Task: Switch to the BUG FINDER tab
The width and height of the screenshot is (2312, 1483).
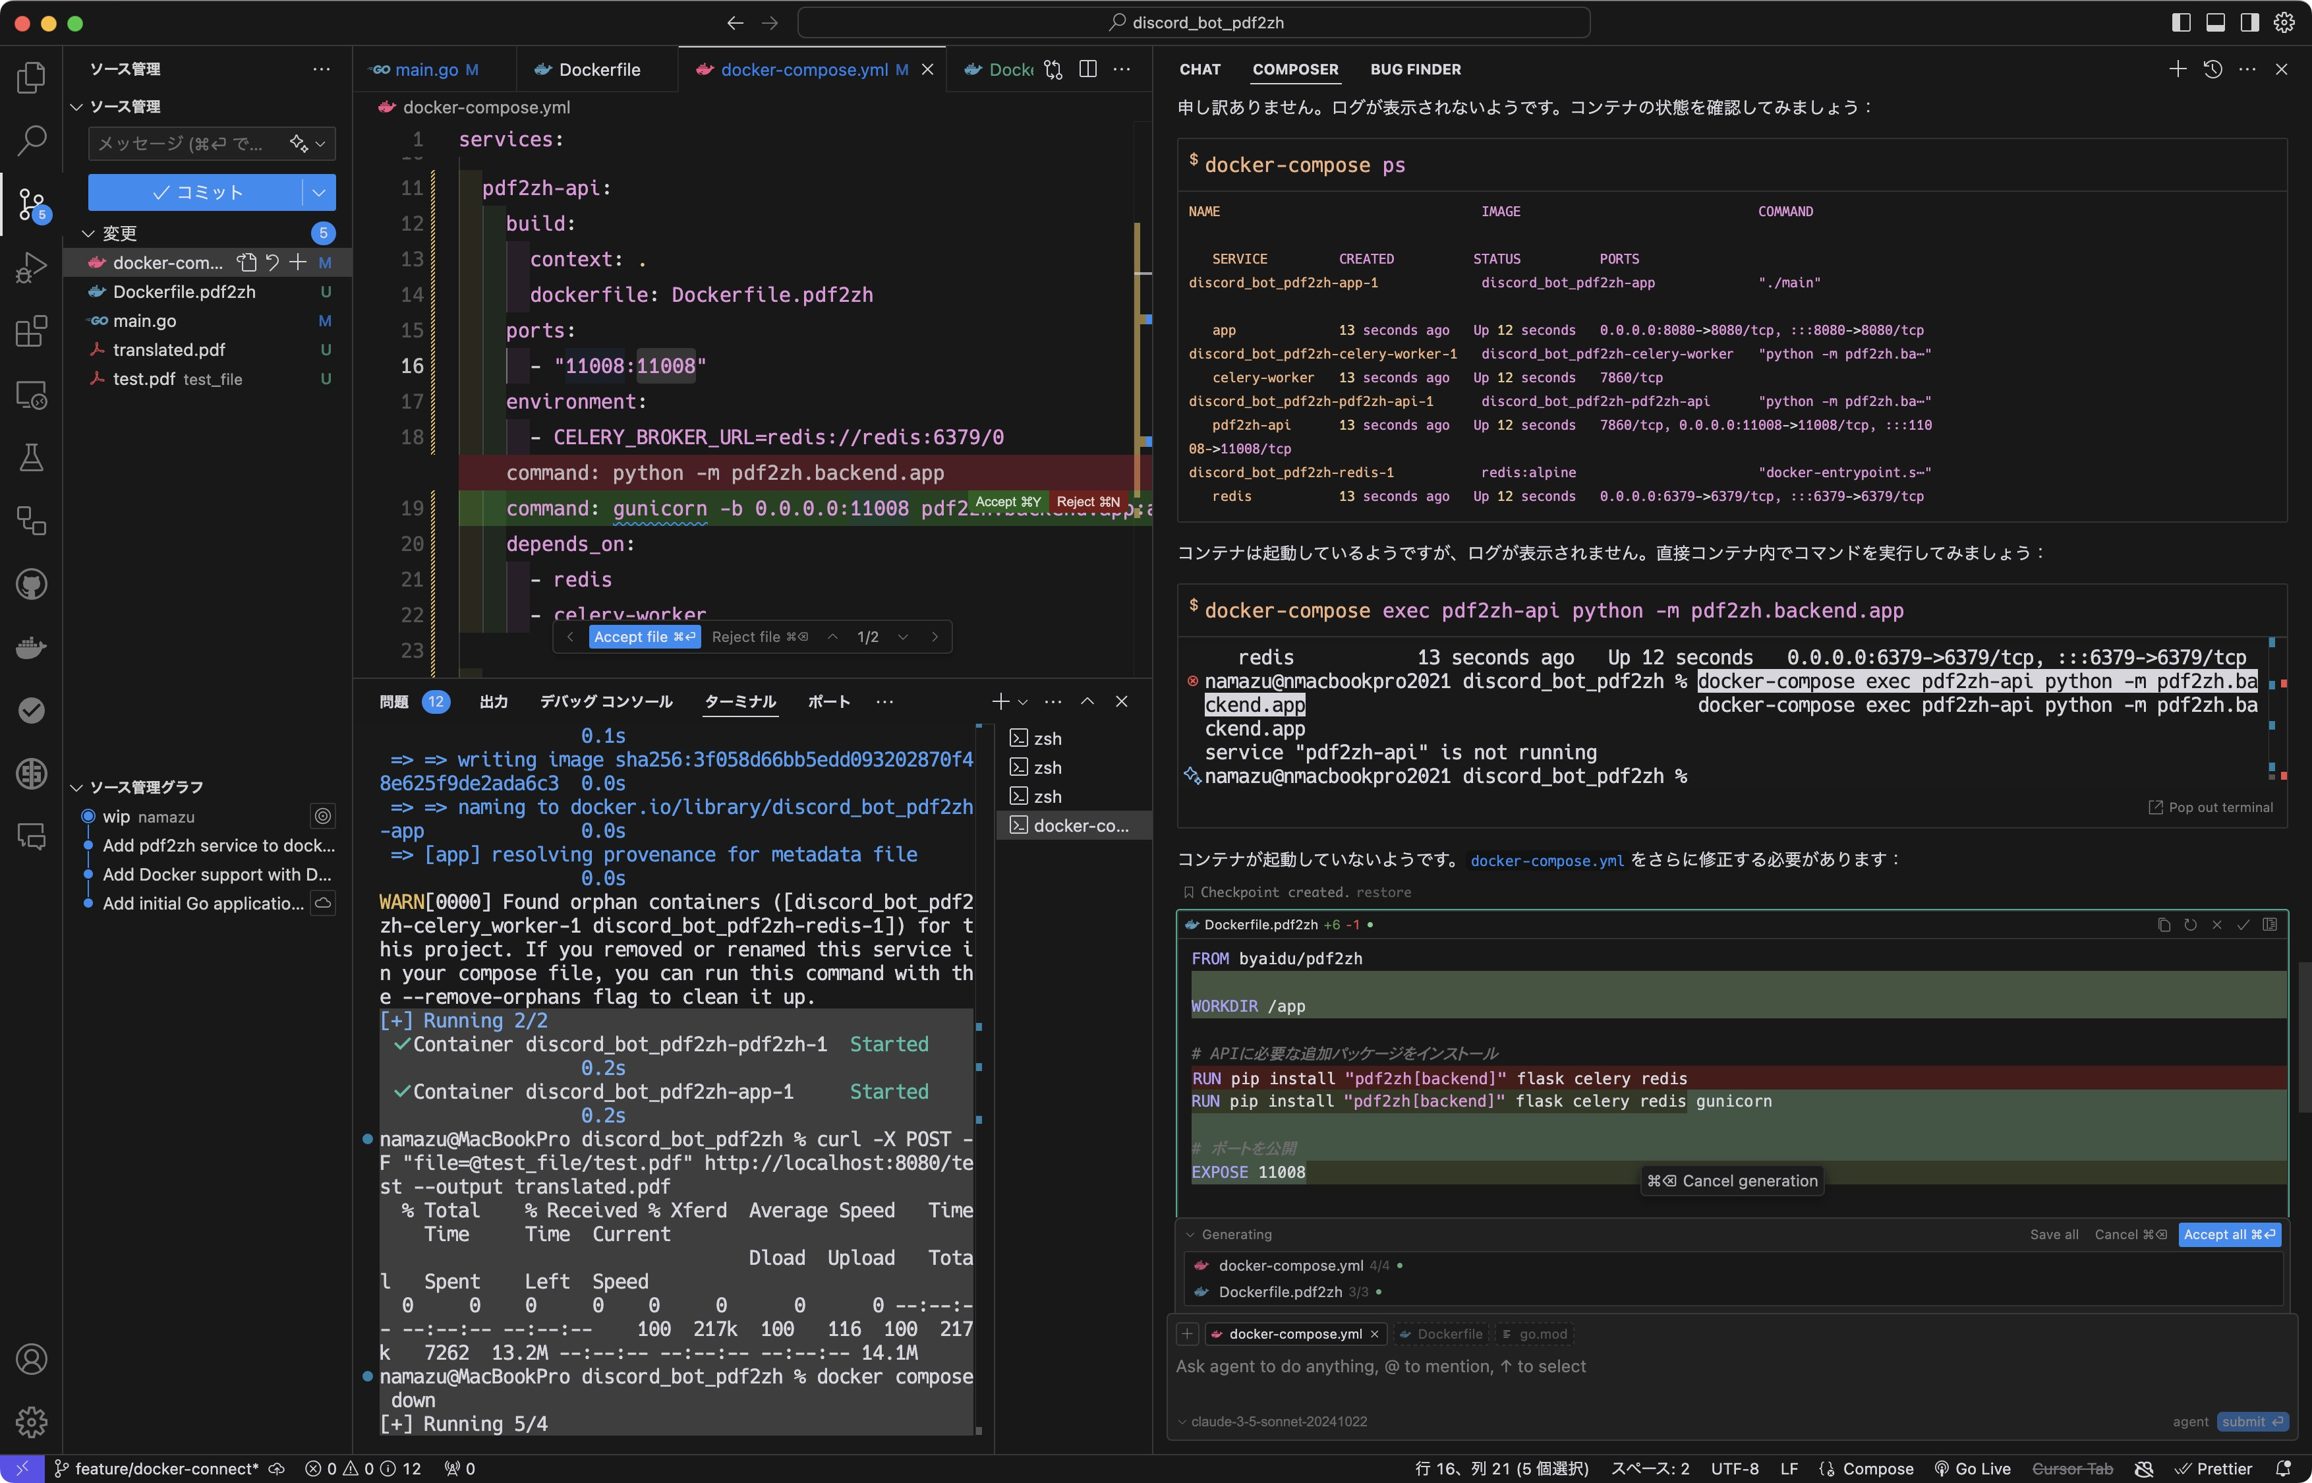Action: click(1414, 69)
